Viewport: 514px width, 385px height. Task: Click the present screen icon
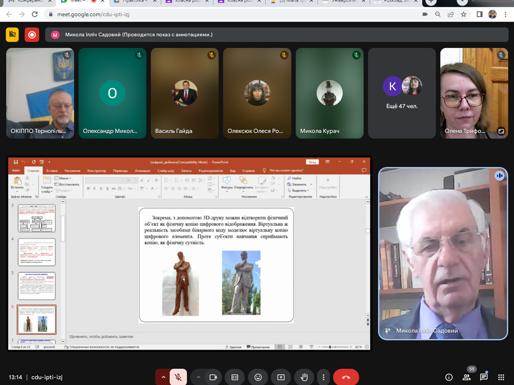click(x=281, y=377)
